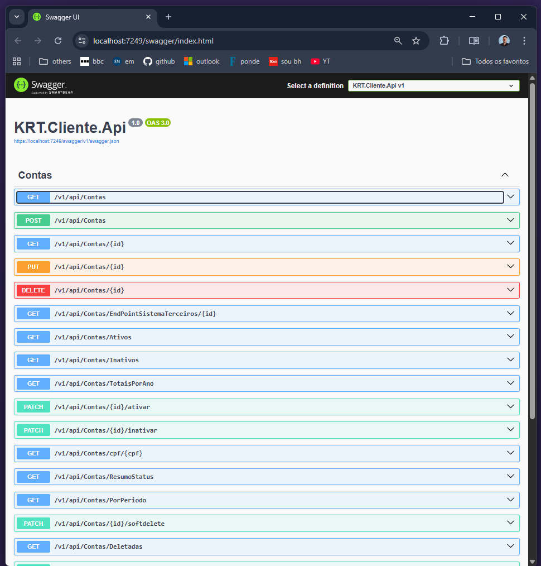
Task: Open the swagger.json link
Action: pyautogui.click(x=66, y=141)
